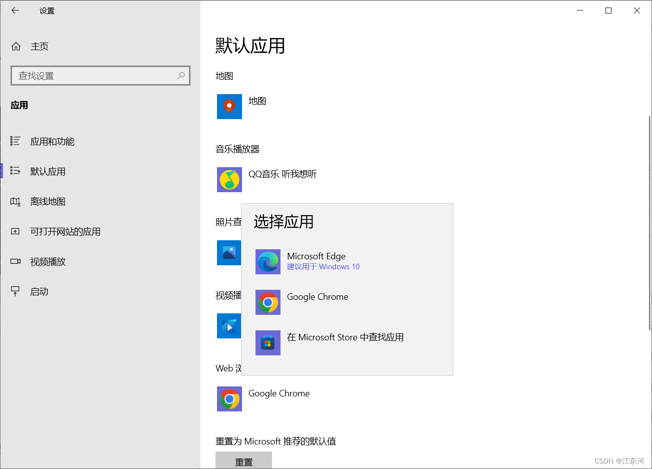The height and width of the screenshot is (469, 652).
Task: Click QQ音乐 听我想听 default music player
Action: (282, 174)
